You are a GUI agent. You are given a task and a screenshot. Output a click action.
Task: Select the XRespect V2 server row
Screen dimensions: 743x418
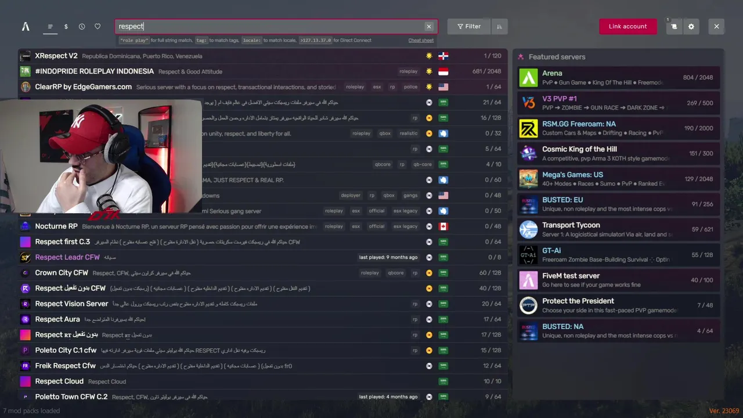263,56
